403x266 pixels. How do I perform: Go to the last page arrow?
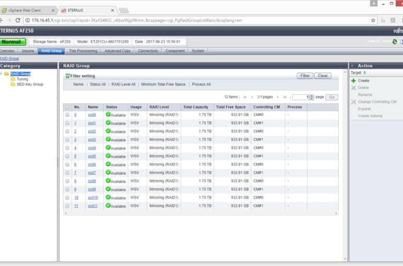[x=285, y=97]
